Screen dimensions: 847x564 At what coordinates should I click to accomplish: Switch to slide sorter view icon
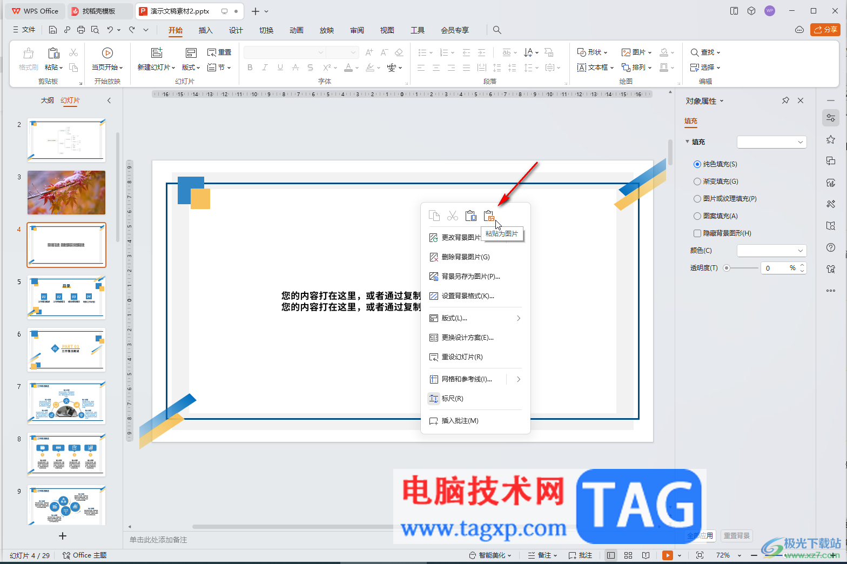point(628,555)
